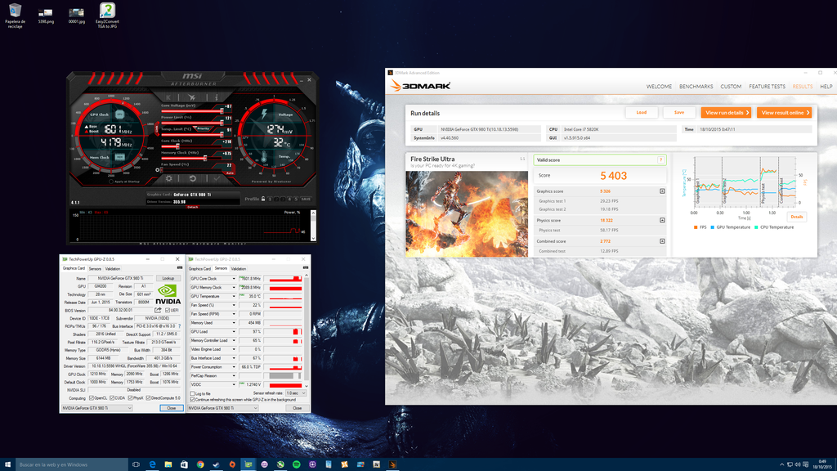Open GPU selector dropdown in Graphics Card window
The image size is (837, 471).
(x=96, y=408)
